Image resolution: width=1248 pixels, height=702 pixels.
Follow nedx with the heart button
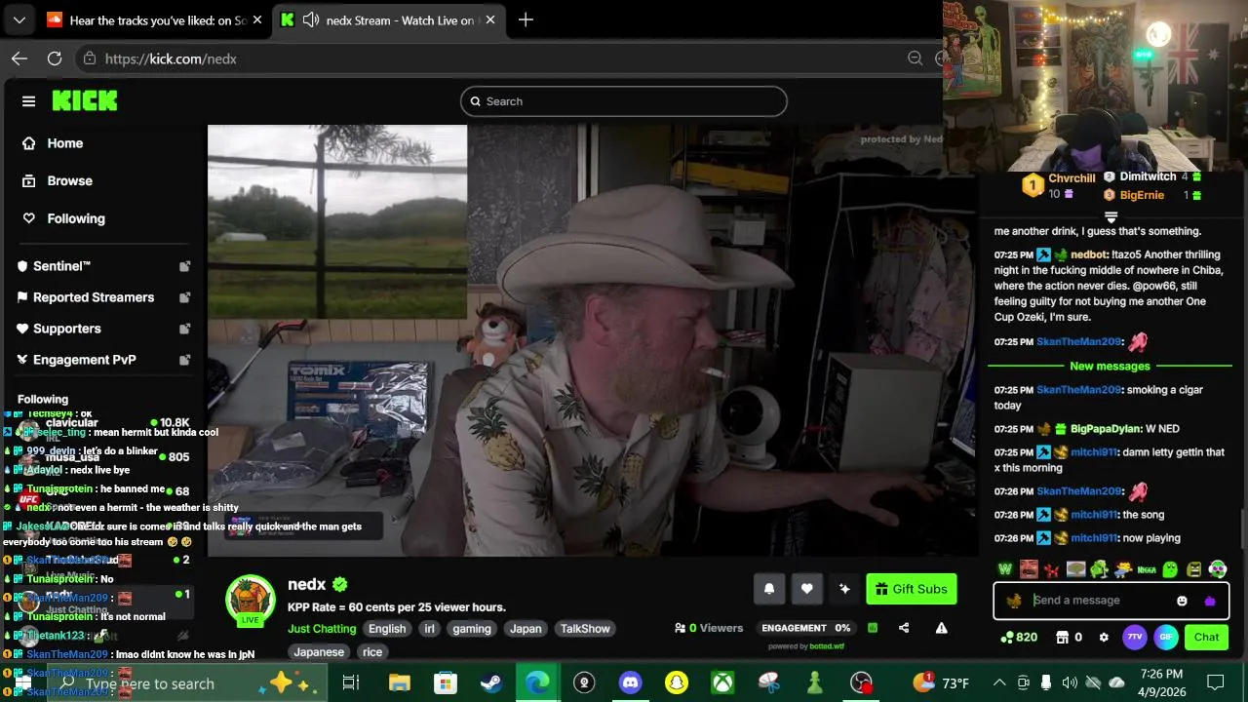806,589
